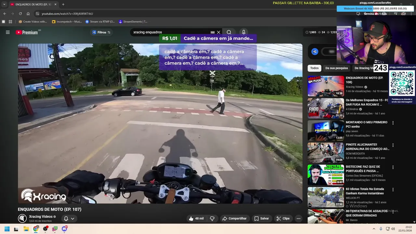This screenshot has height=234, width=416.
Task: Reload the page with the refresh icon
Action: (x=20, y=14)
